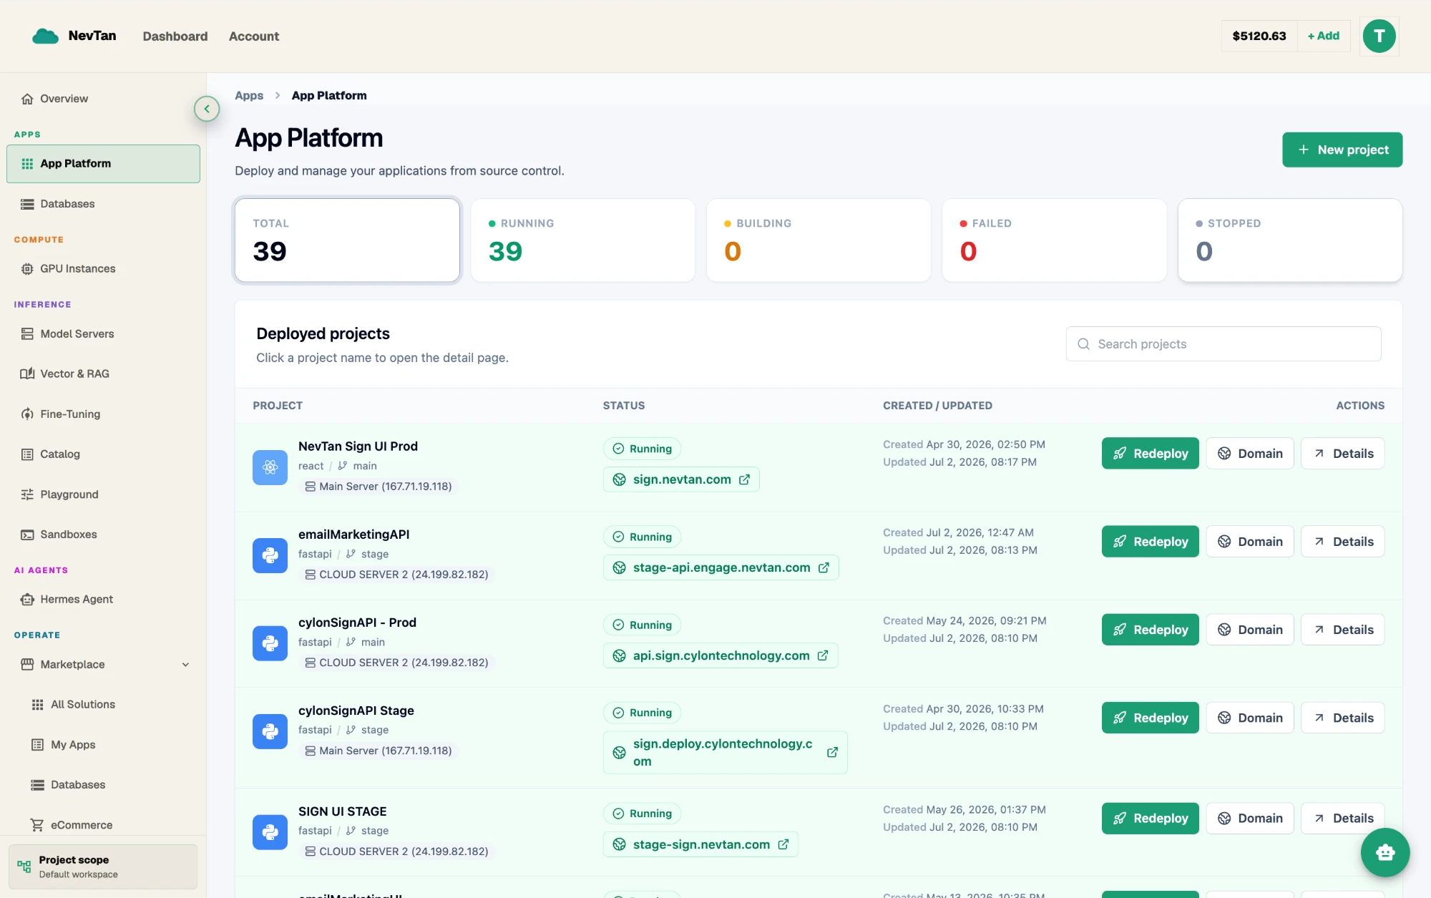Open external link icon for sign.deploy.cylontechnology.com
The height and width of the screenshot is (898, 1431).
coord(832,753)
